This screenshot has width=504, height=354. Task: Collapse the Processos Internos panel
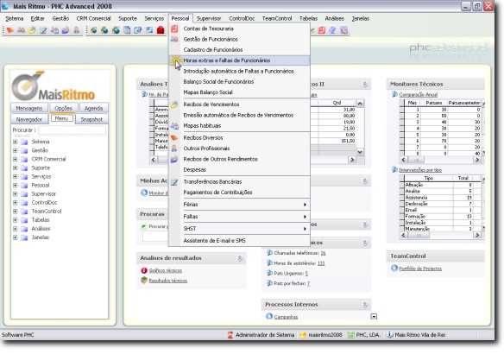pyautogui.click(x=365, y=304)
